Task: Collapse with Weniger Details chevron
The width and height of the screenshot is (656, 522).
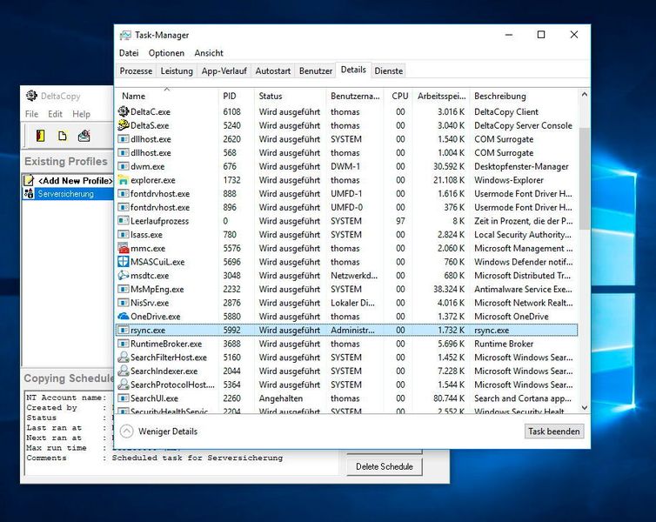Action: (127, 432)
